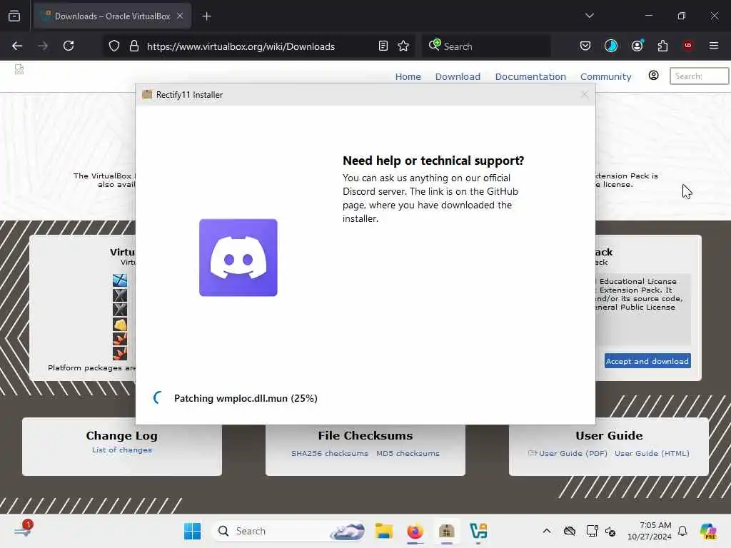Open the widgets icon with notification badge
This screenshot has height=548, width=731.
[x=24, y=530]
